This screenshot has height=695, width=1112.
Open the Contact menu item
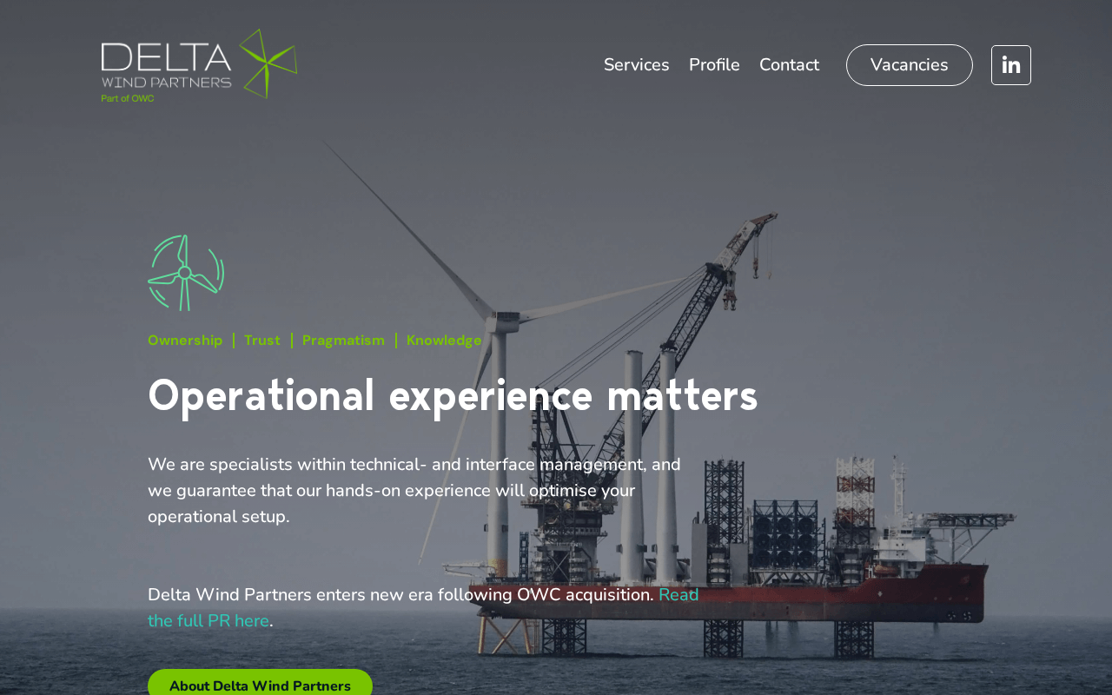(x=789, y=65)
